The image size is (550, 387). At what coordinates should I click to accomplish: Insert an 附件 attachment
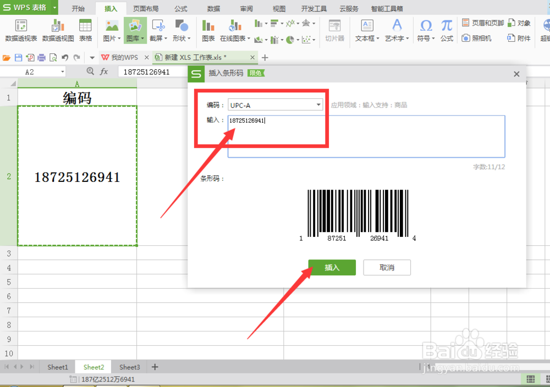(x=519, y=38)
